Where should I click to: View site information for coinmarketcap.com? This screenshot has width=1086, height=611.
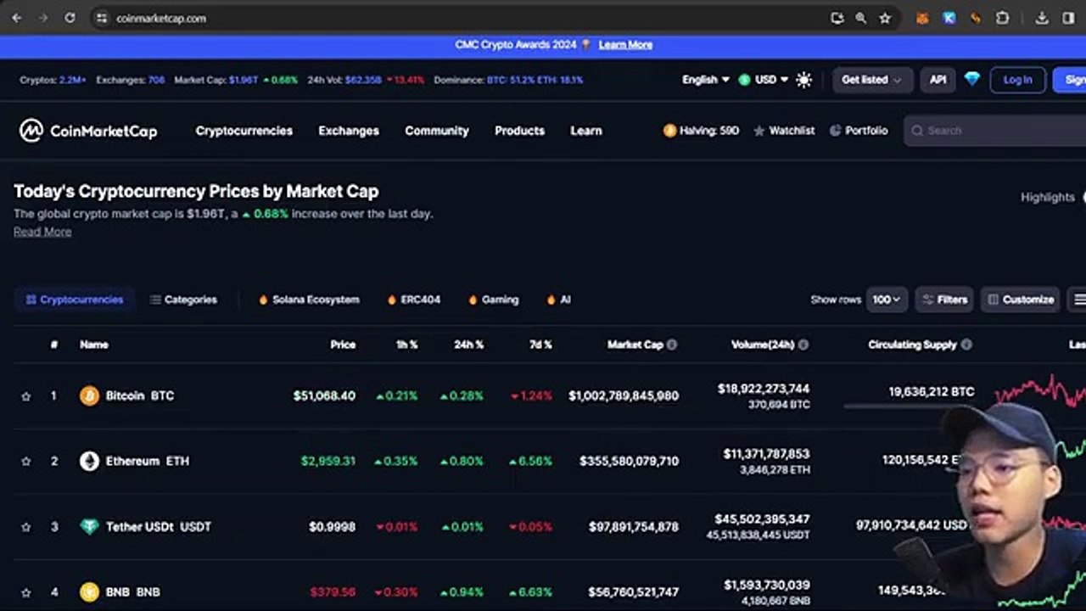102,18
